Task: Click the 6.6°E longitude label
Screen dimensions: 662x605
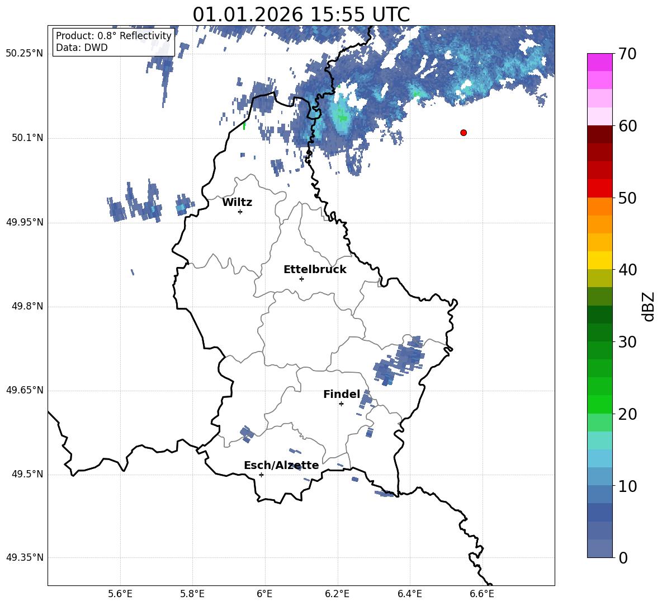Action: [482, 594]
